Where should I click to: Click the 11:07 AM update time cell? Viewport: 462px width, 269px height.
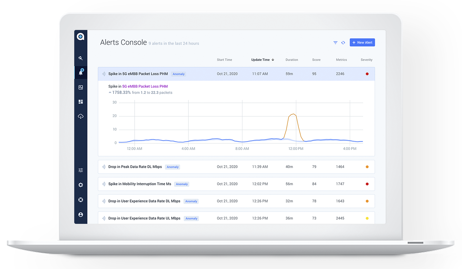point(260,74)
